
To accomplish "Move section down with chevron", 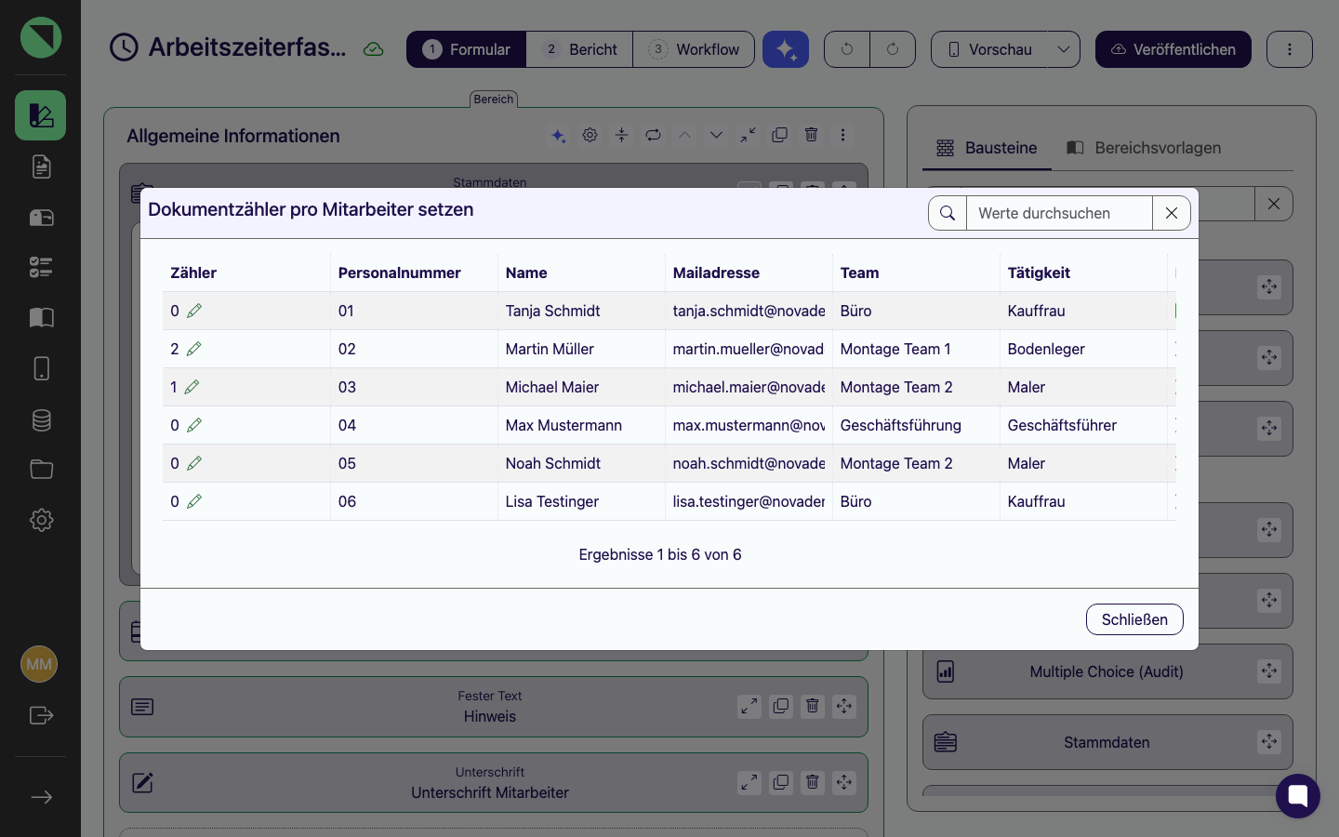I will [716, 135].
